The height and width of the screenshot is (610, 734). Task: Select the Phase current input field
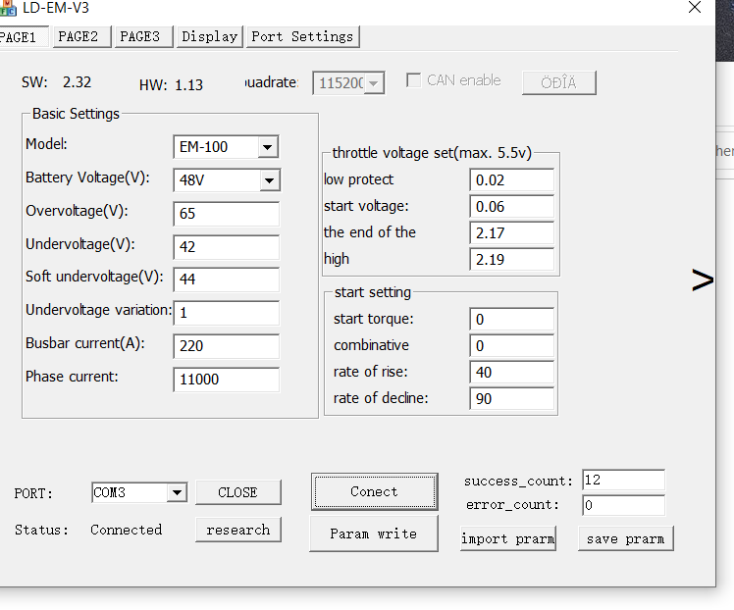coord(226,380)
